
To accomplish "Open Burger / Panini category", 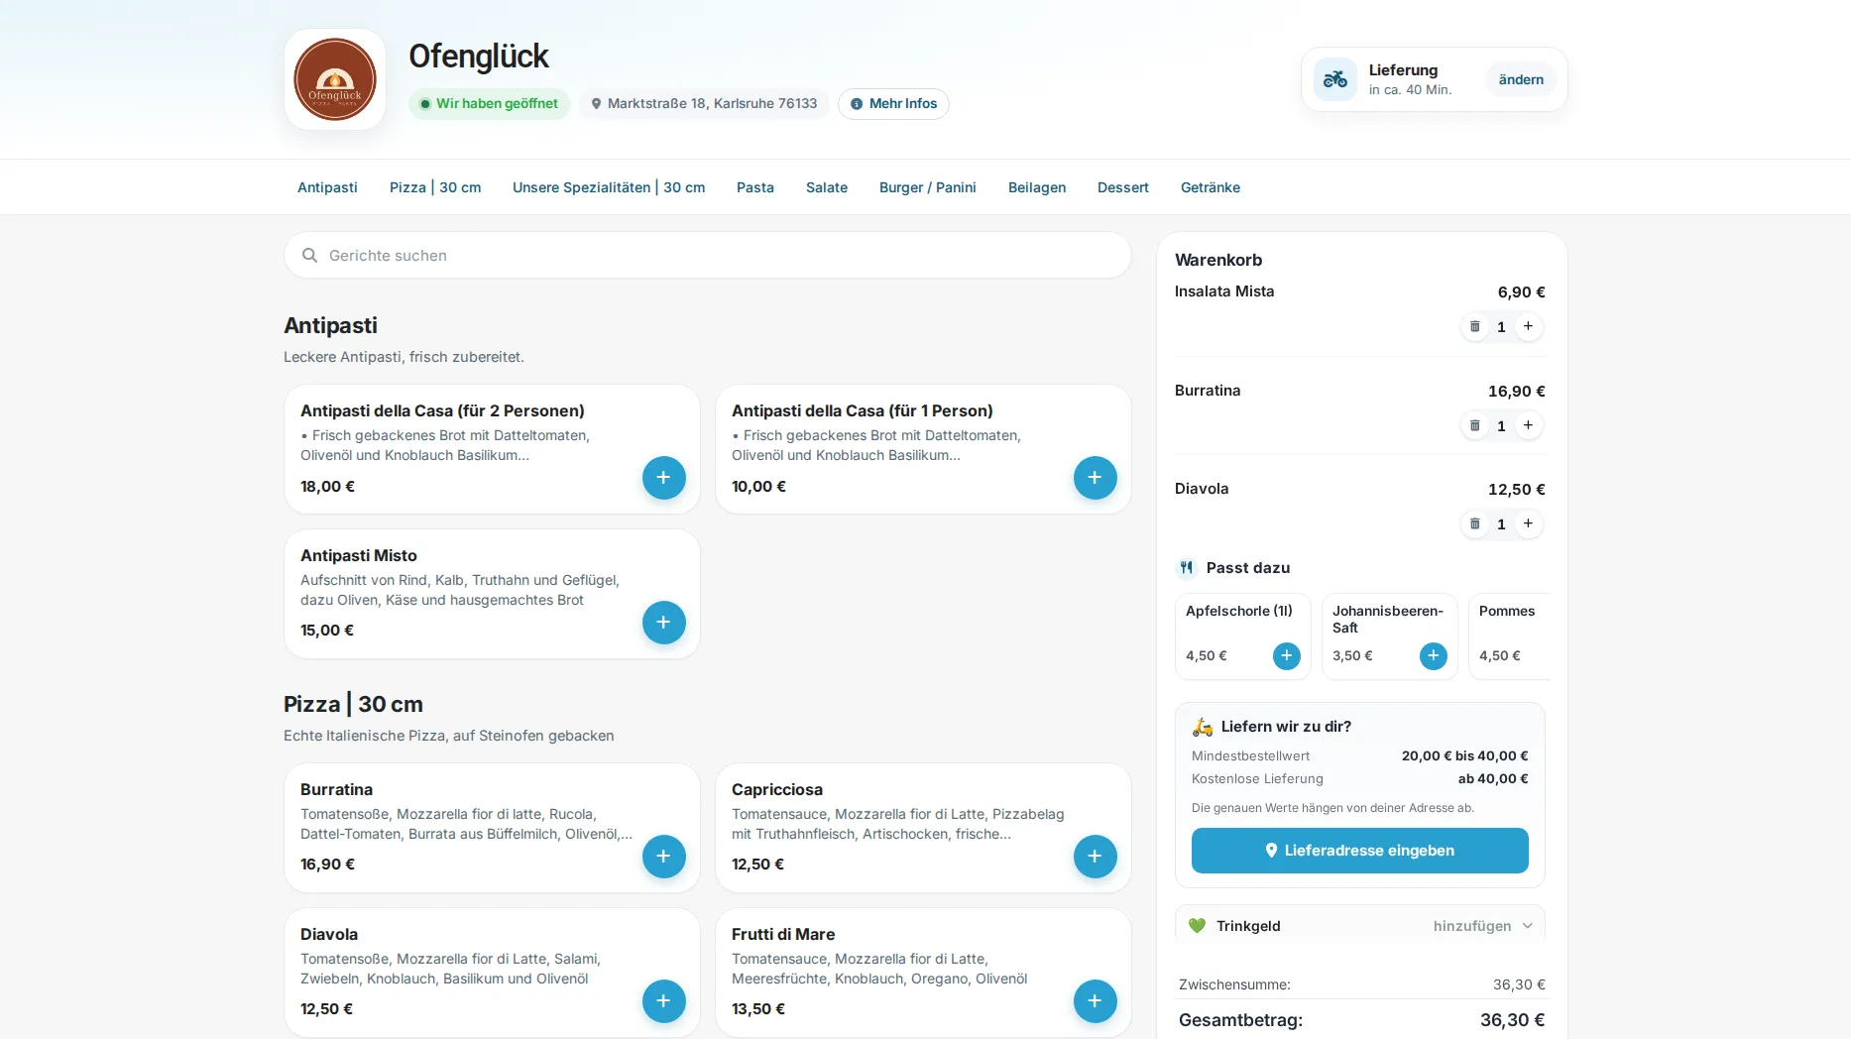I will [x=928, y=187].
